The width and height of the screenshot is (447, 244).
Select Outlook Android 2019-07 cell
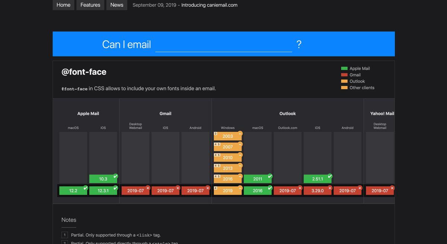coord(348,190)
